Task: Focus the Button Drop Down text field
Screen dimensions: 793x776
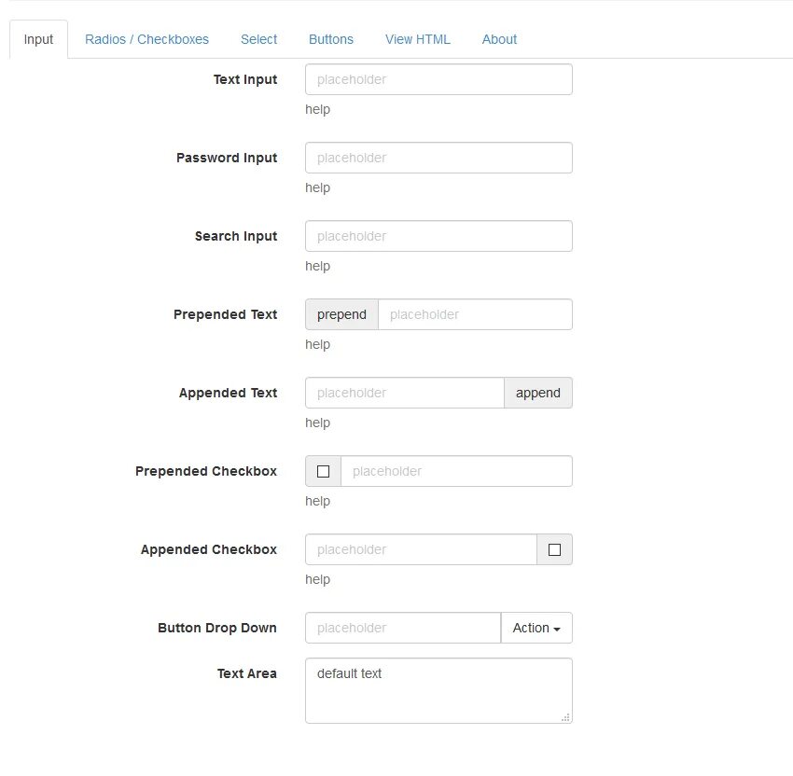Action: tap(402, 629)
